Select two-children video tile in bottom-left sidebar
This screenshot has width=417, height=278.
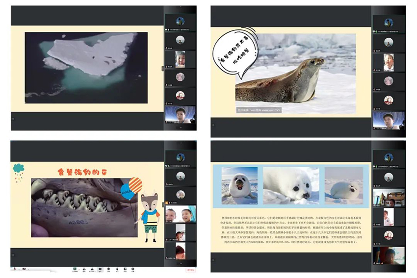180,214
